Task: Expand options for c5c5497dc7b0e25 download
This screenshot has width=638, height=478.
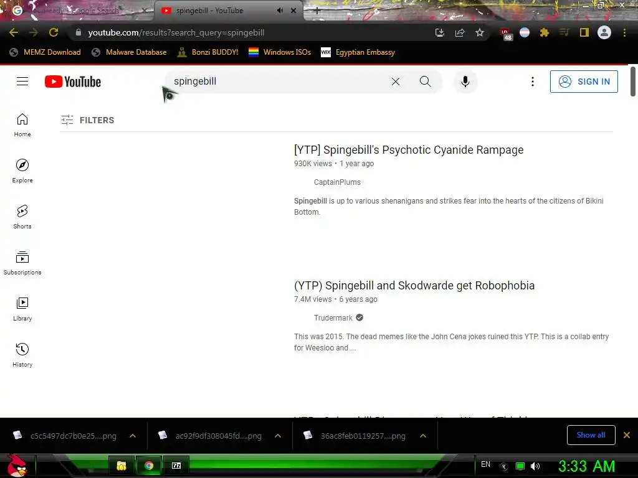Action: [x=133, y=436]
